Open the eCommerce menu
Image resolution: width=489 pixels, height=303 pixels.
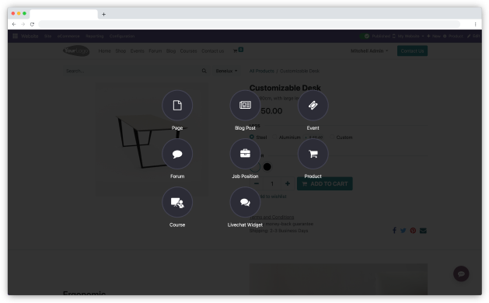pos(68,37)
